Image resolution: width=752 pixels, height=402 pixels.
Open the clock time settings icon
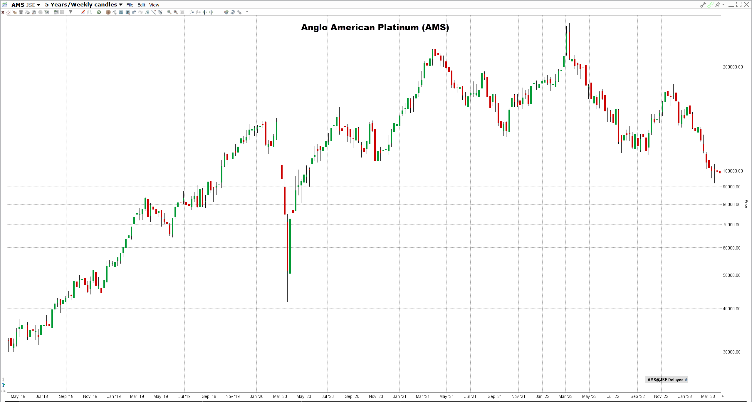[x=34, y=12]
